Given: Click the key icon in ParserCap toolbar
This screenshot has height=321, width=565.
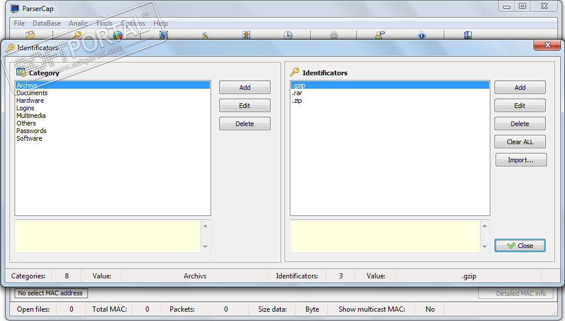Looking at the screenshot, I should [77, 36].
